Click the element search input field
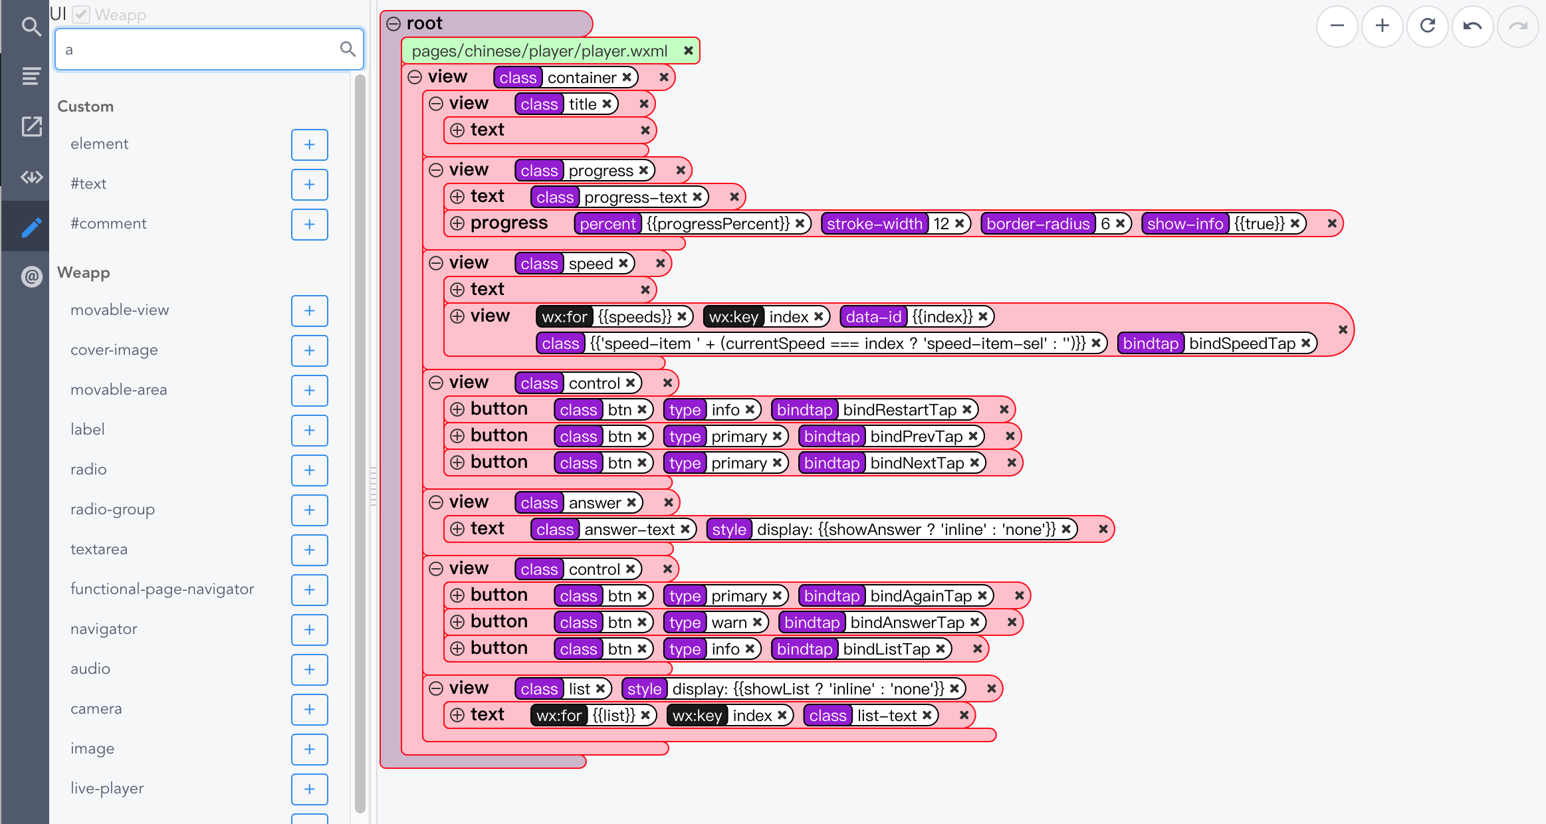The width and height of the screenshot is (1546, 824). (199, 49)
